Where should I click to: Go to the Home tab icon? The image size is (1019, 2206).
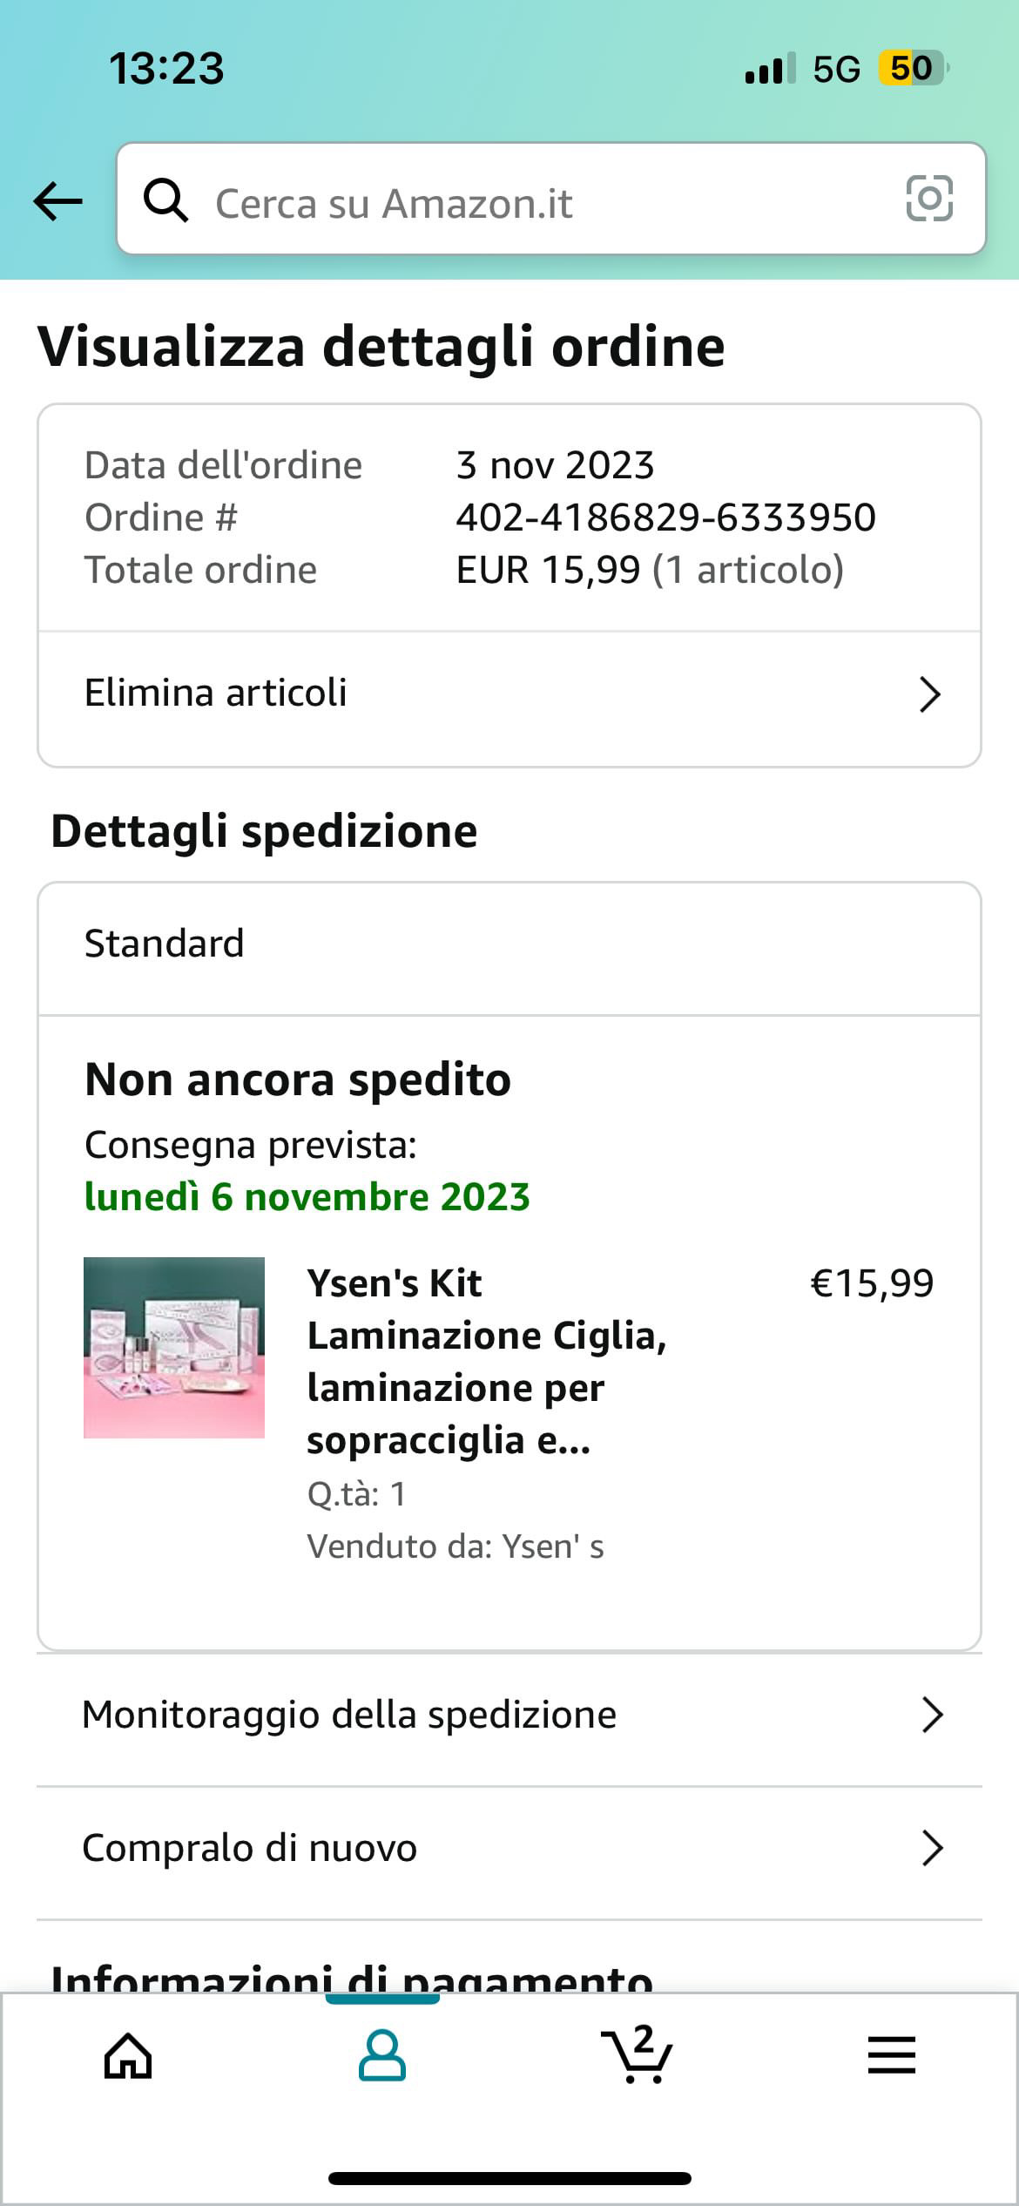point(128,2056)
